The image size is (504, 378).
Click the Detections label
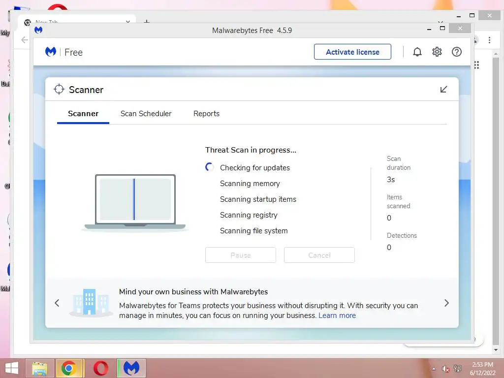[x=402, y=235]
